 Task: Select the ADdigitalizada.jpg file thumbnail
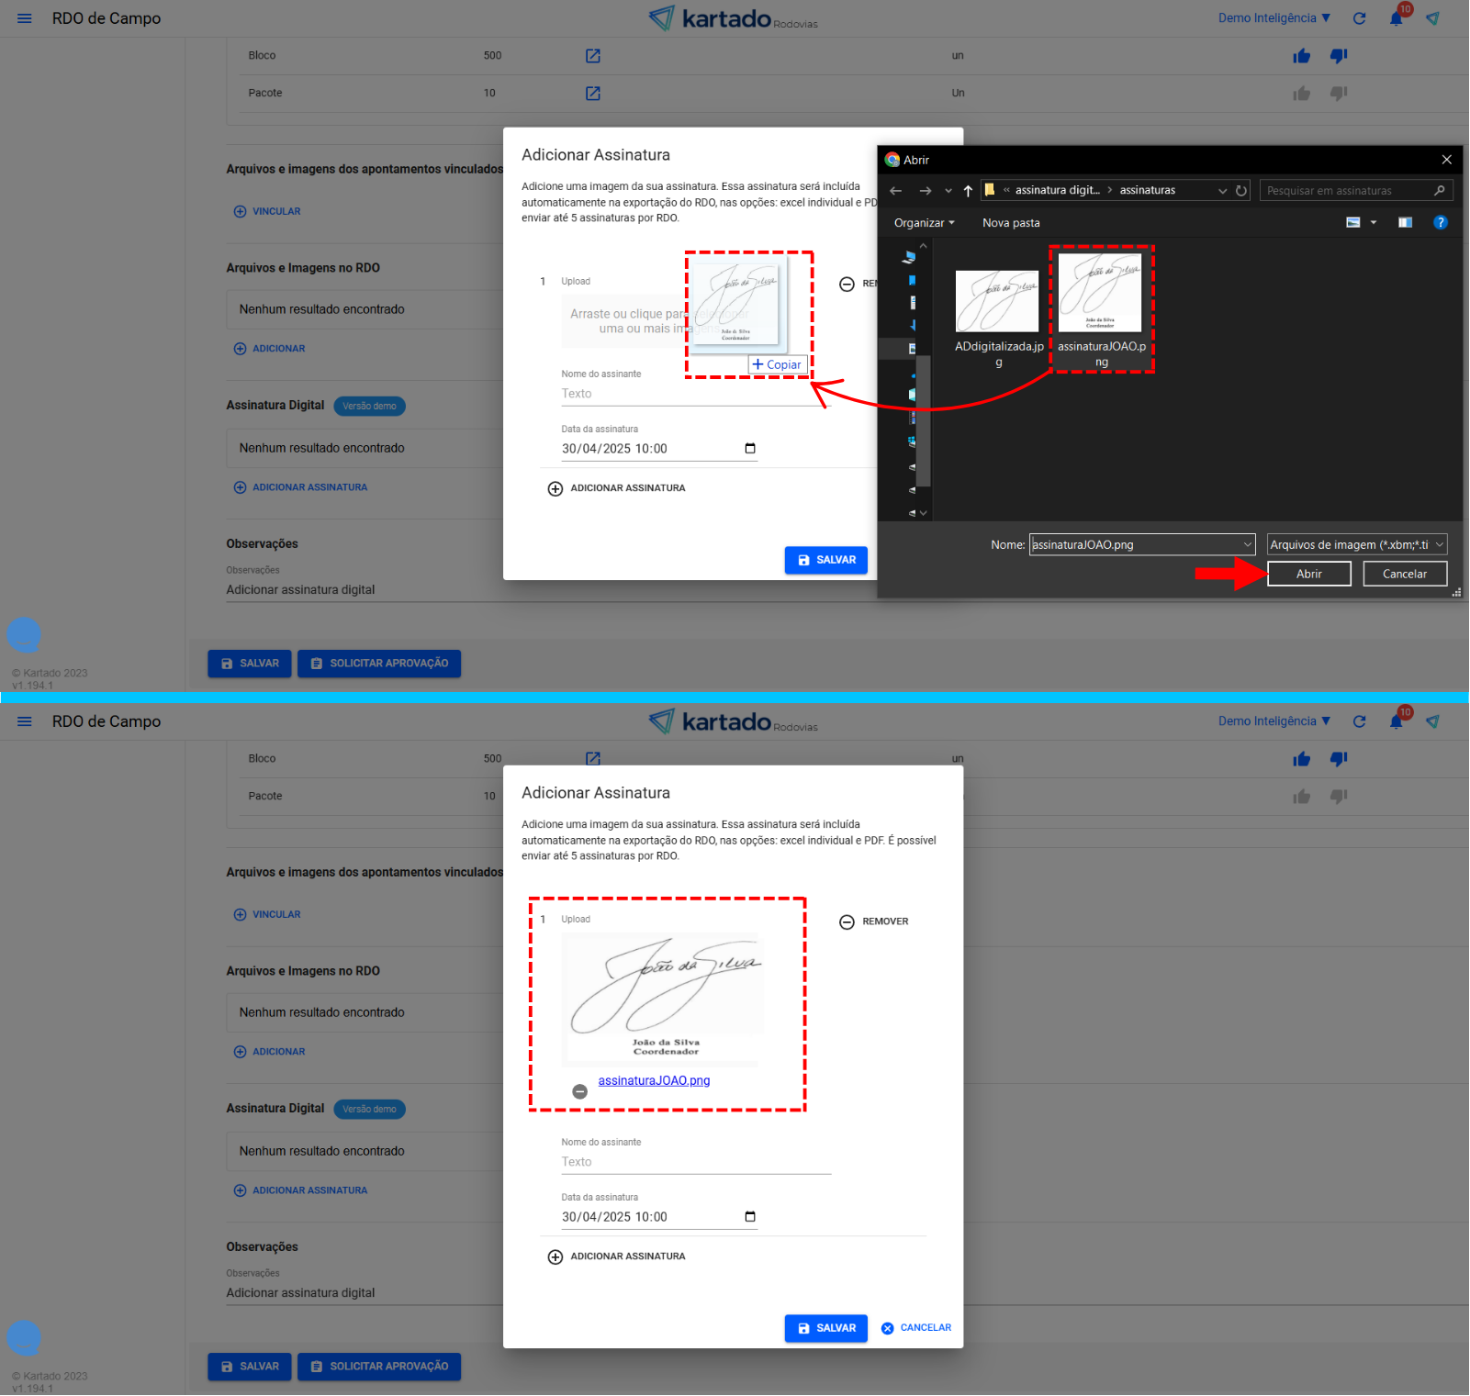click(x=997, y=302)
